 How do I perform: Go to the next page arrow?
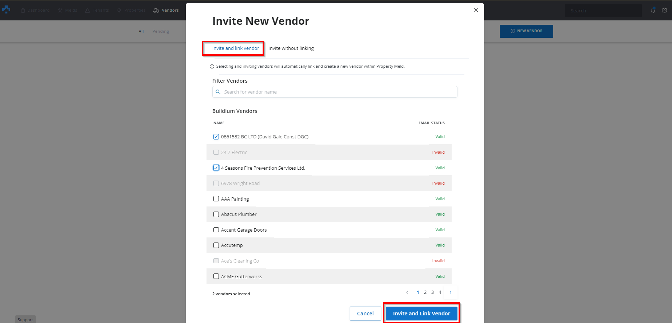[451, 292]
